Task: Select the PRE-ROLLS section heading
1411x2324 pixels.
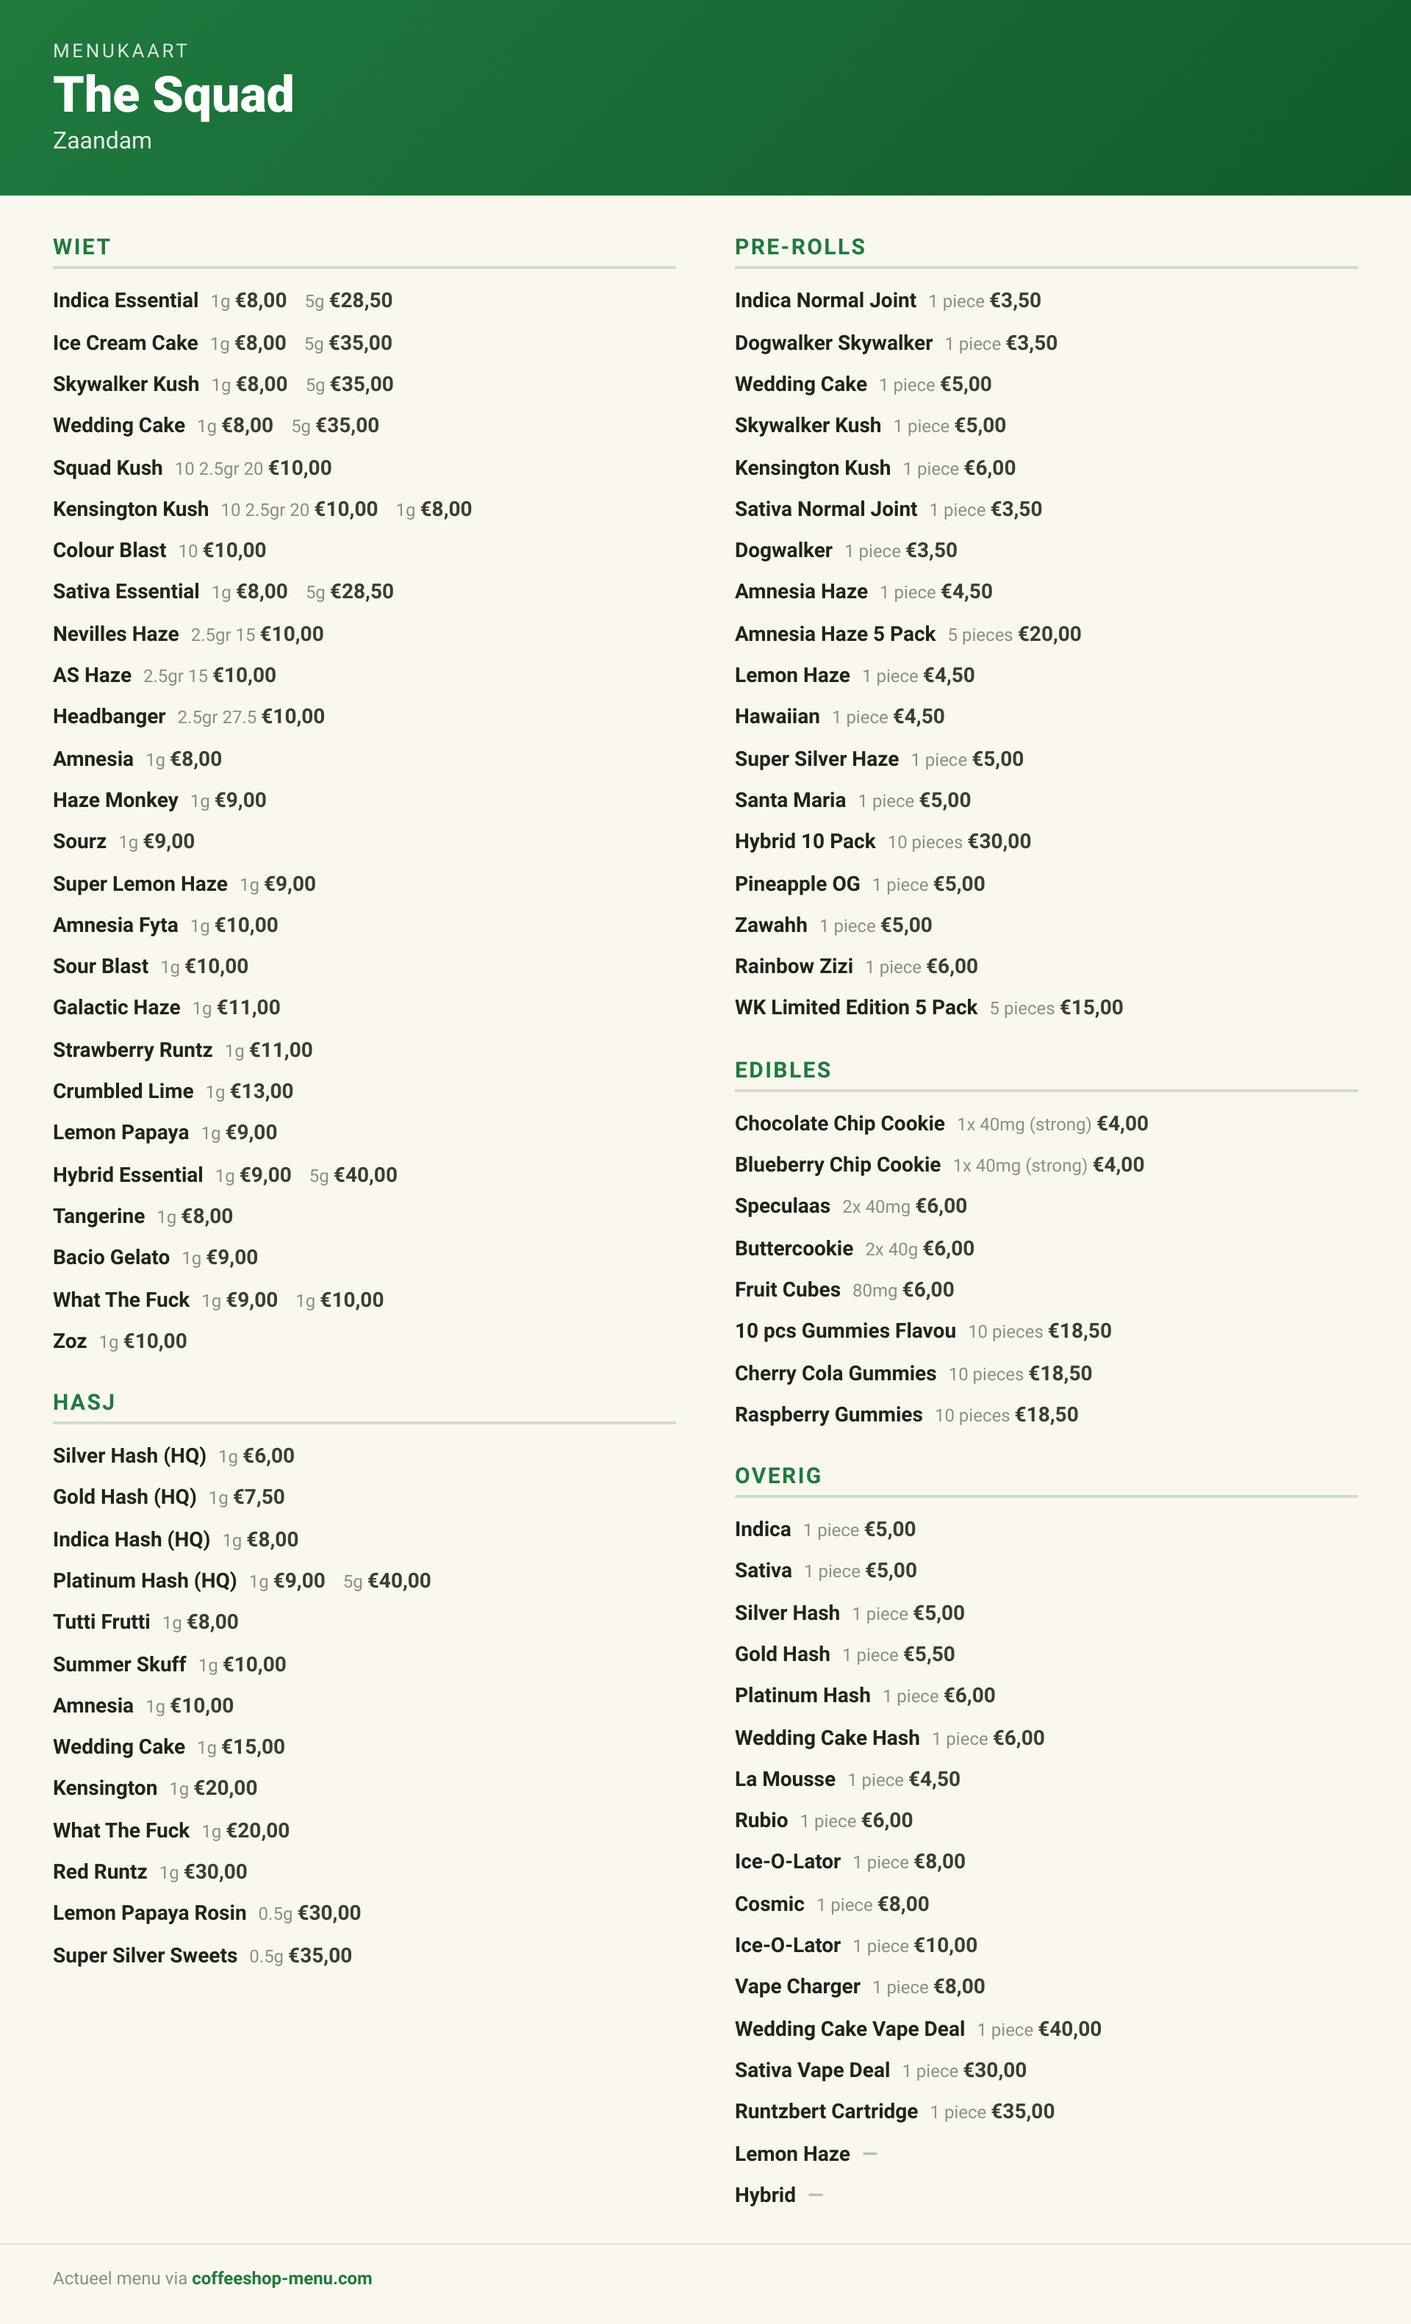Action: pyautogui.click(x=800, y=247)
